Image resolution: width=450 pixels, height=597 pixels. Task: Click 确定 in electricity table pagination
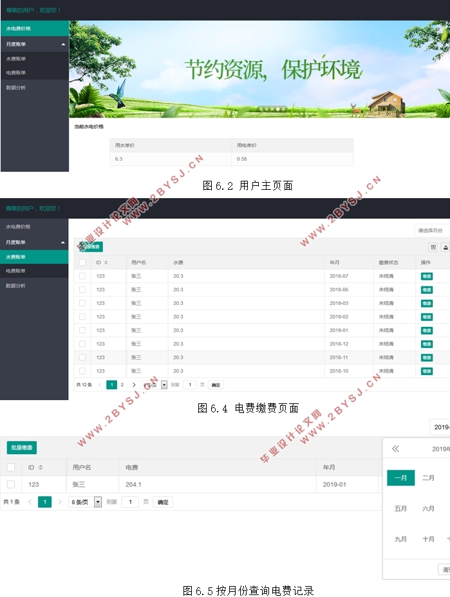(x=163, y=502)
